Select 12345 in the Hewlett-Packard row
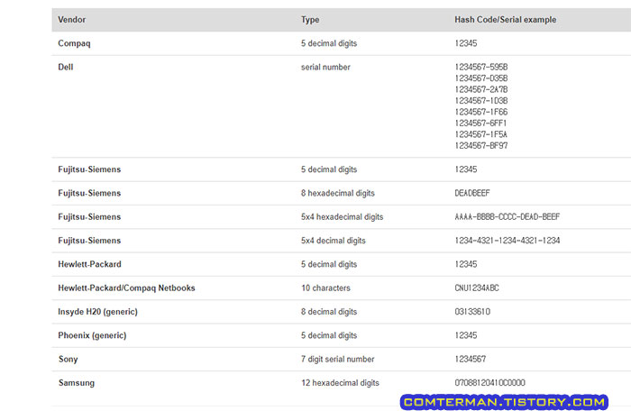 (466, 264)
